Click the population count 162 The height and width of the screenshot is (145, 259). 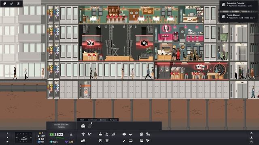point(41,136)
